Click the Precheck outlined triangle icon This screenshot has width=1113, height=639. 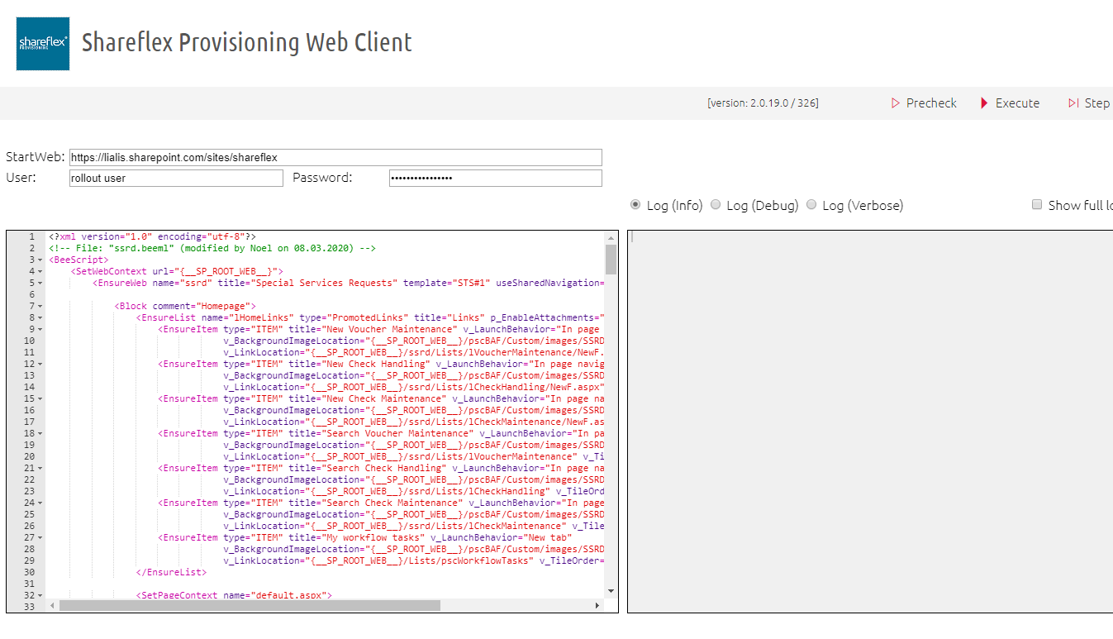[x=896, y=103]
